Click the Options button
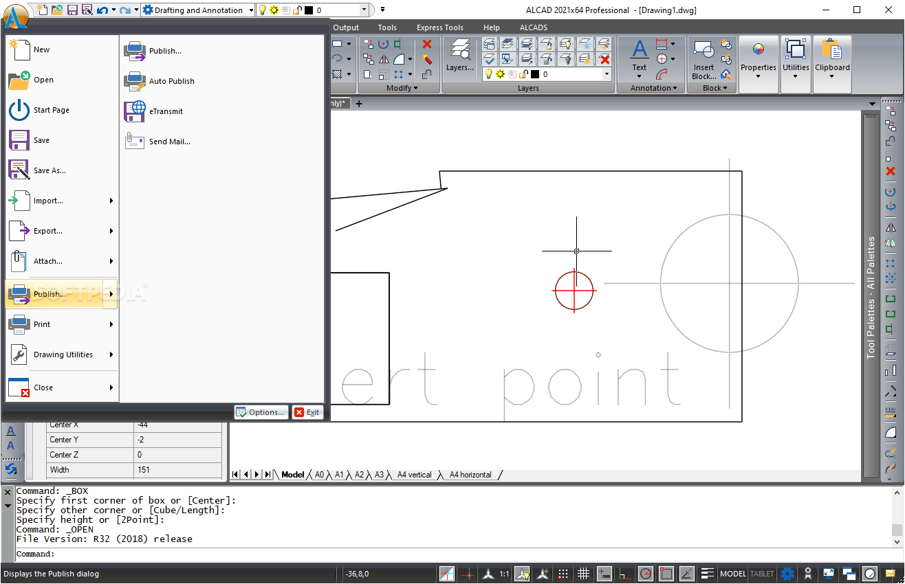Viewport: 905px width, 584px height. pos(261,412)
